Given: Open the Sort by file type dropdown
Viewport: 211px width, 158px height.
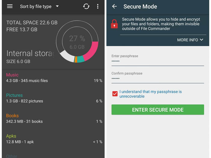Looking at the screenshot, I should coord(39,6).
